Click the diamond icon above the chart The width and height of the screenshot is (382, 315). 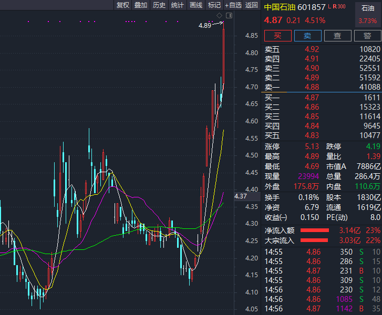click(x=219, y=16)
